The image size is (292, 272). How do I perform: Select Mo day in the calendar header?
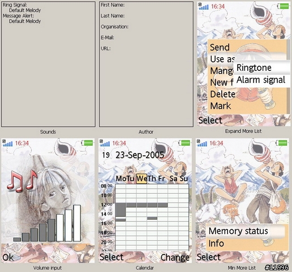[x=121, y=178]
